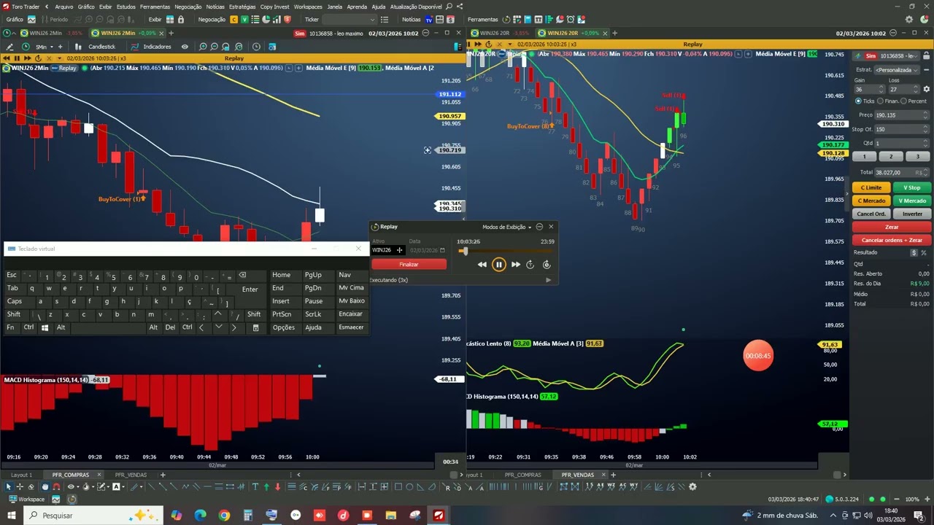The height and width of the screenshot is (525, 934).
Task: Click the green V sell icon in Negociação toolbar
Action: (x=244, y=20)
